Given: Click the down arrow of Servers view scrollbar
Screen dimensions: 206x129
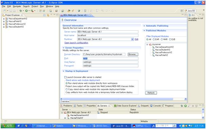Looking at the screenshot, I should click(203, 118).
